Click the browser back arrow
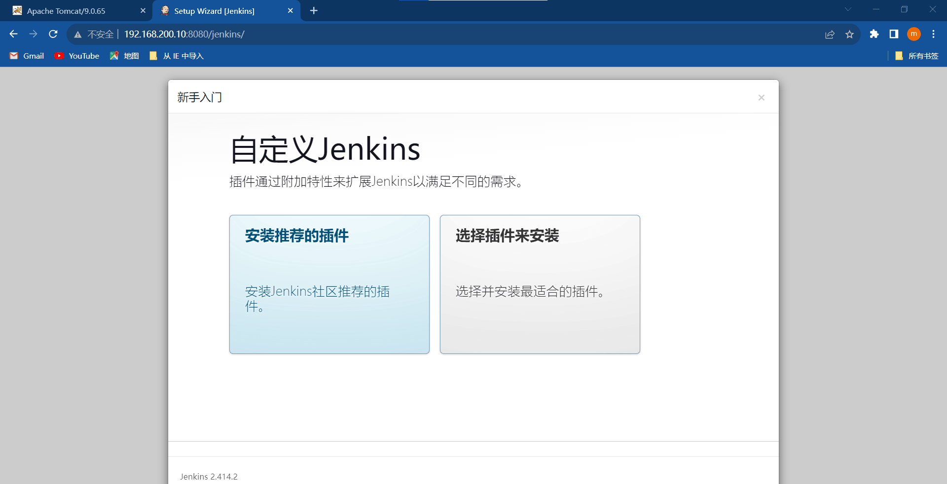The height and width of the screenshot is (484, 947). (x=14, y=34)
